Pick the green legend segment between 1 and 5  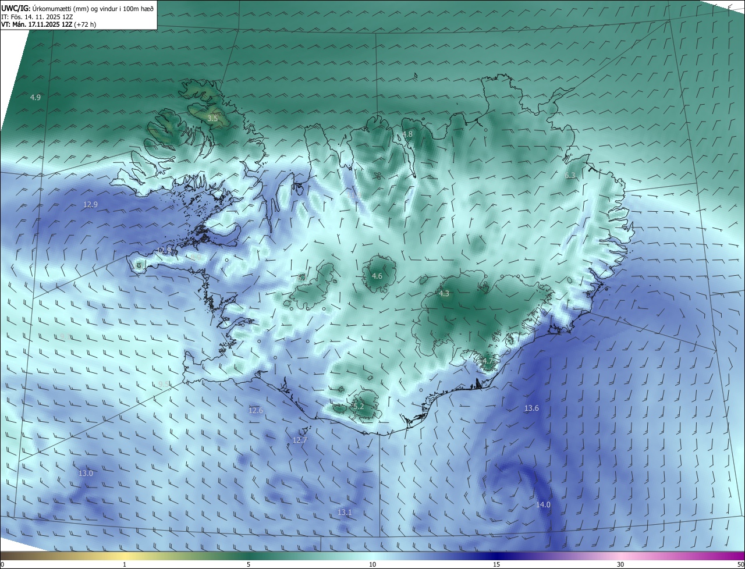point(186,556)
